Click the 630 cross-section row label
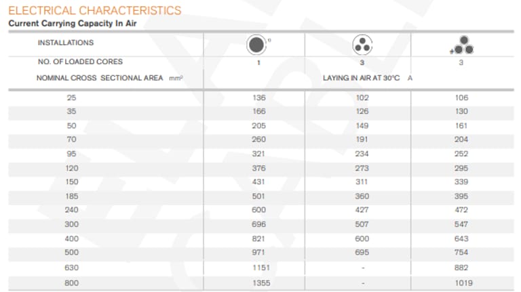 click(x=71, y=267)
